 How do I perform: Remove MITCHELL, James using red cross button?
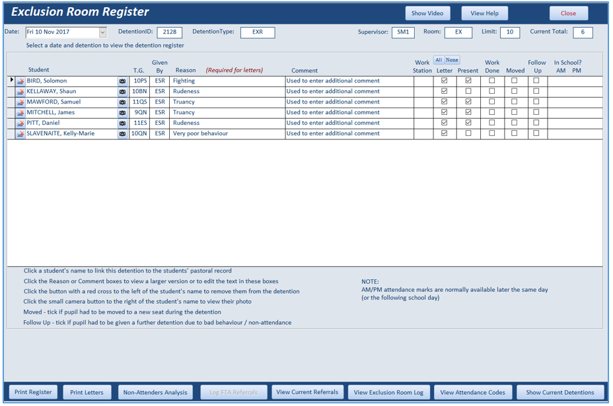20,113
